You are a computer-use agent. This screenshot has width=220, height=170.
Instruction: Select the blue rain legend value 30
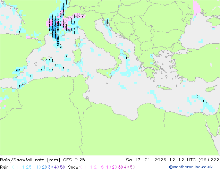click(x=51, y=167)
